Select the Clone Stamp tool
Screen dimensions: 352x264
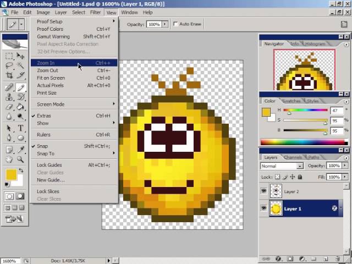(9, 97)
